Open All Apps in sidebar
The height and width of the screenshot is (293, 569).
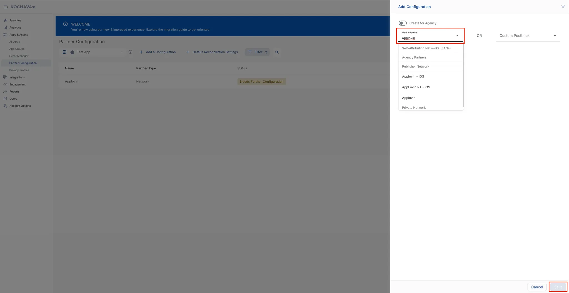14,42
